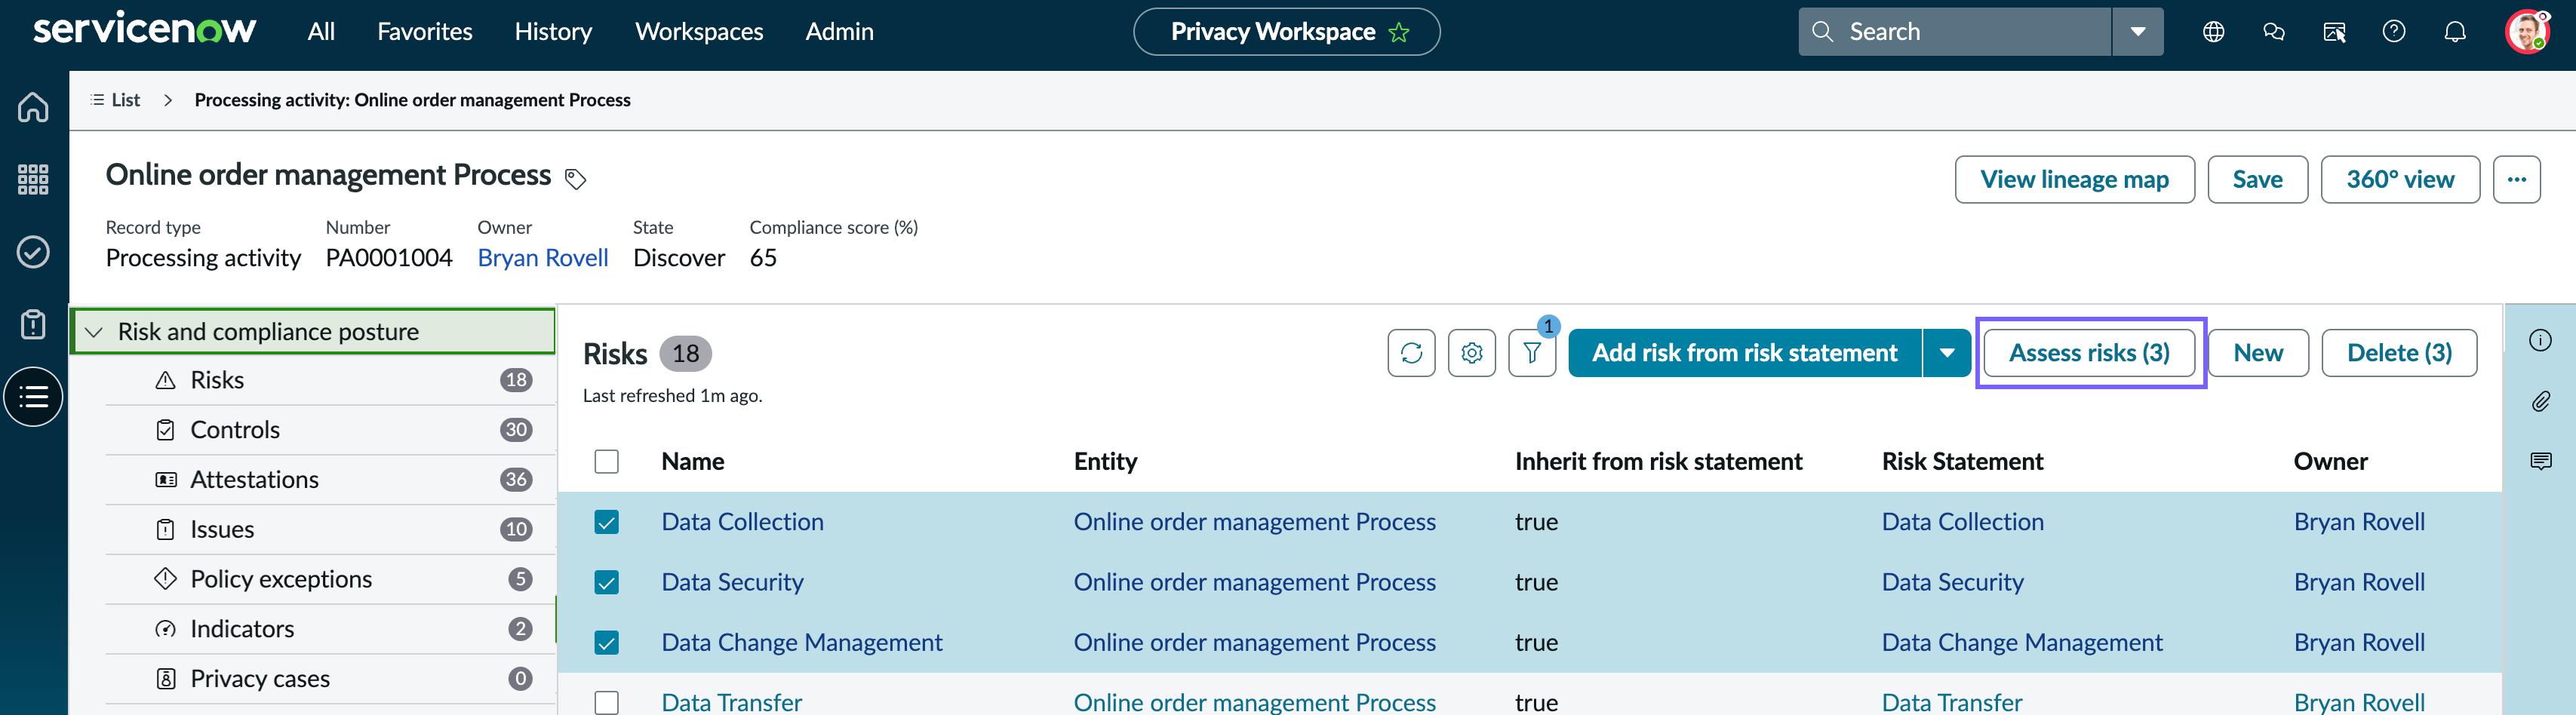The image size is (2576, 715).
Task: Open the Admin menu
Action: coord(839,32)
